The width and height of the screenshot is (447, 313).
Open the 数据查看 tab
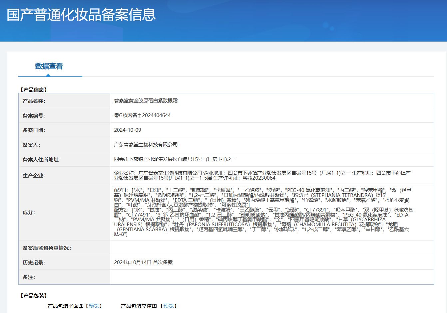(49, 66)
